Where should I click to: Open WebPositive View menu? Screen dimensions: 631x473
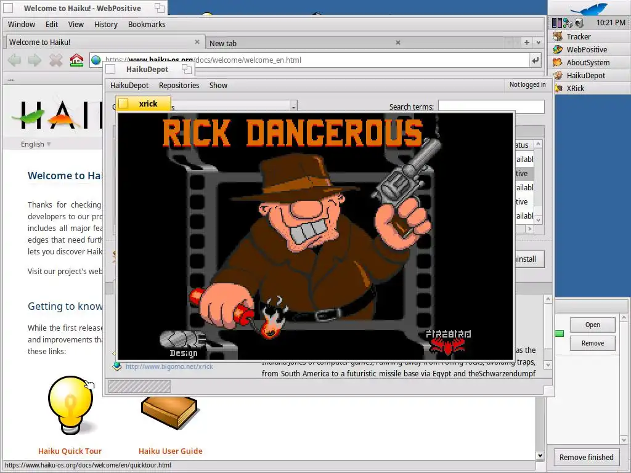point(76,24)
